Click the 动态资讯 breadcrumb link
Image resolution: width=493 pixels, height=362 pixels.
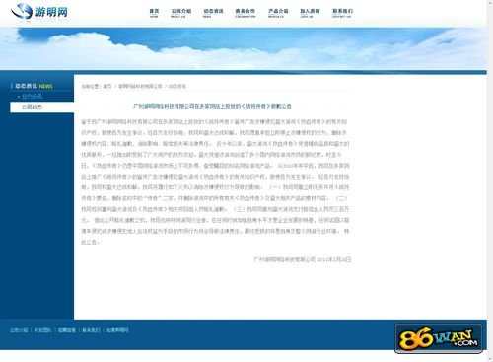click(177, 86)
